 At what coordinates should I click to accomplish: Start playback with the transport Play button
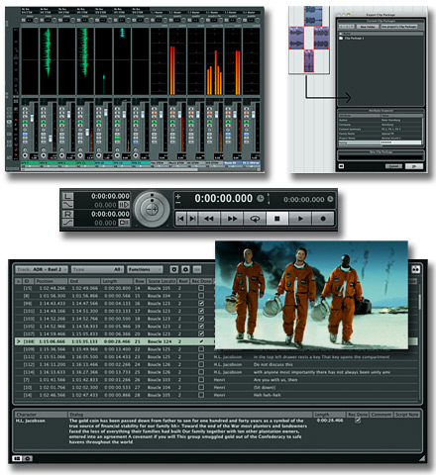coord(300,219)
